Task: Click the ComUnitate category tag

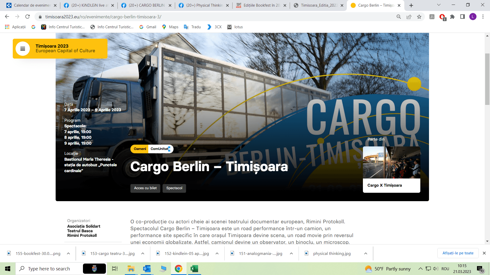Action: pyautogui.click(x=161, y=149)
